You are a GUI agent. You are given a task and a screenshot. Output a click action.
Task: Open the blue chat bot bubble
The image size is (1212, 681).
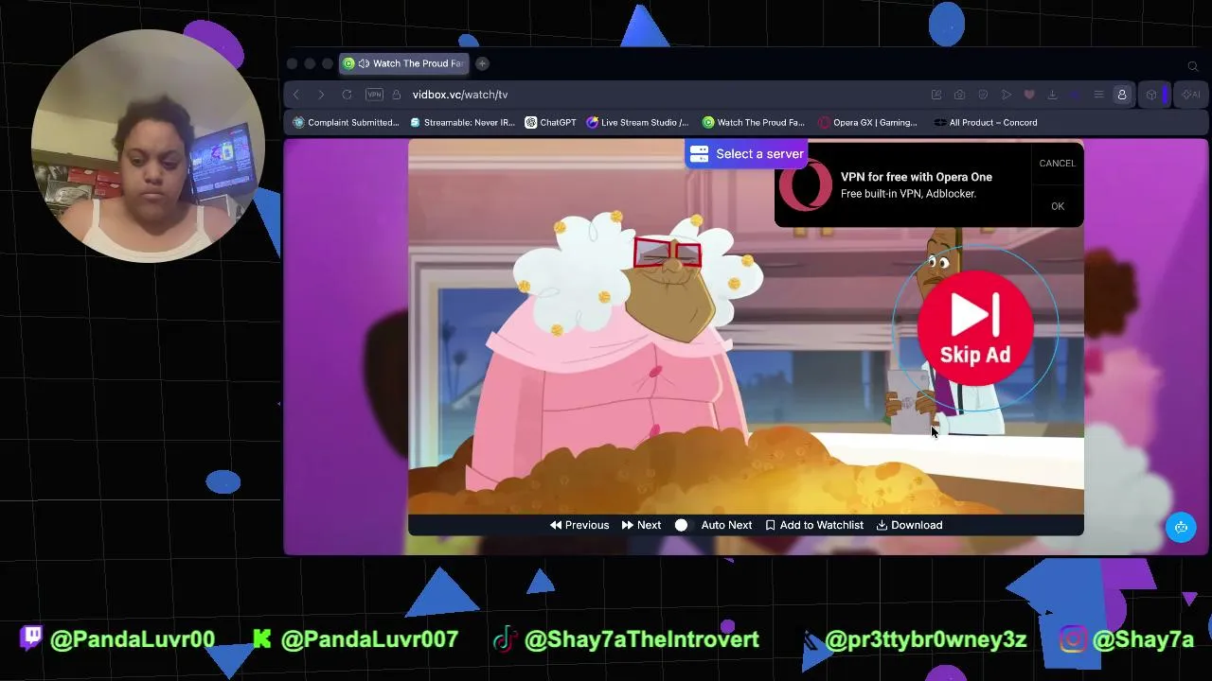click(x=1181, y=528)
